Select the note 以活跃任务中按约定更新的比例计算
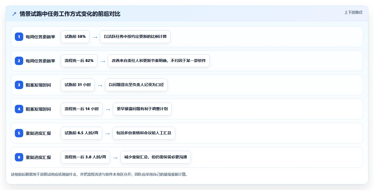 [135, 37]
